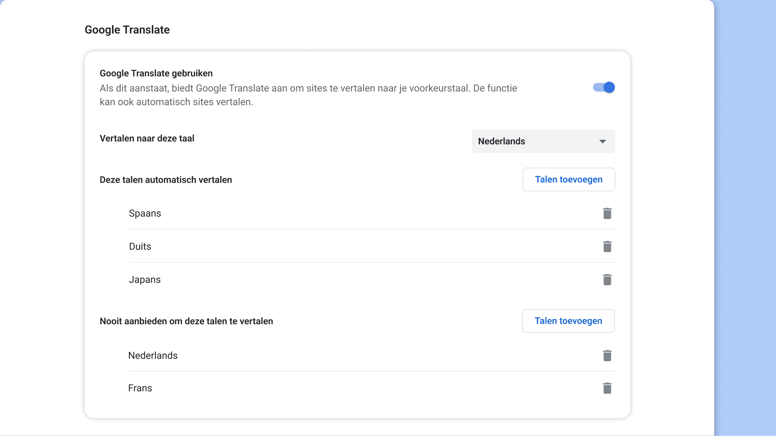The height and width of the screenshot is (436, 776).
Task: Add languages to never offer translating
Action: [568, 321]
